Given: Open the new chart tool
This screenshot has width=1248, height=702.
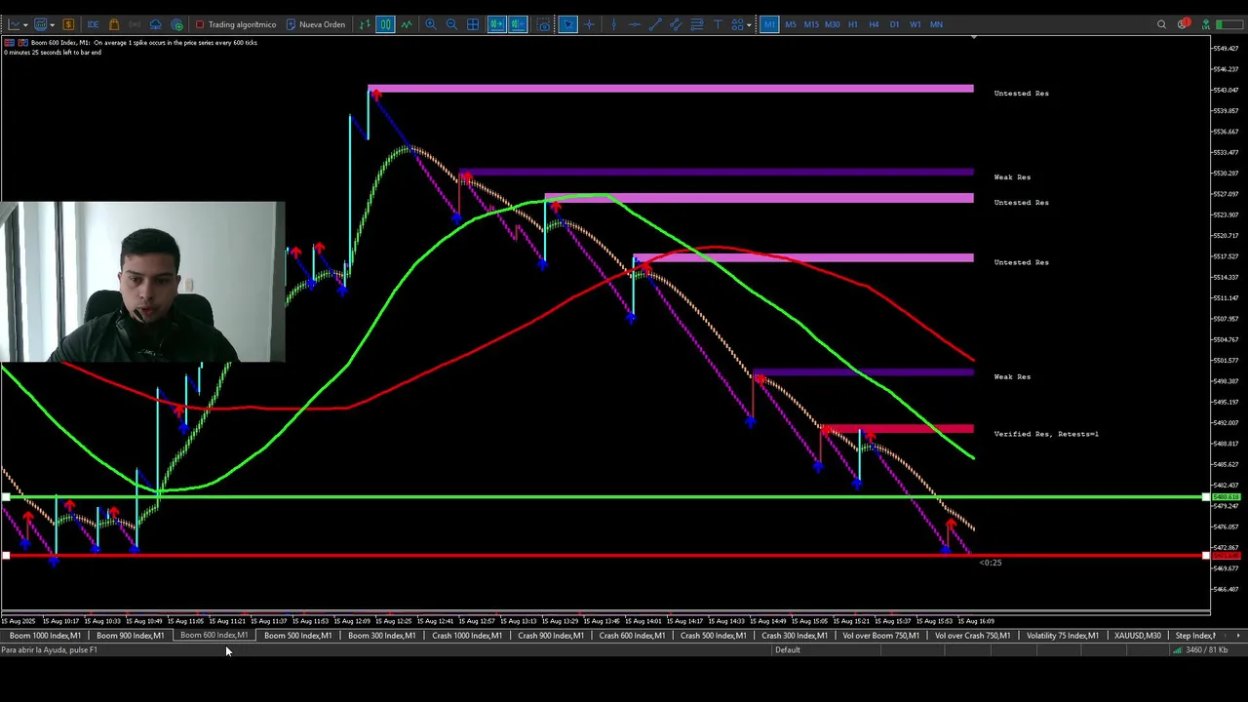Looking at the screenshot, I should point(14,24).
